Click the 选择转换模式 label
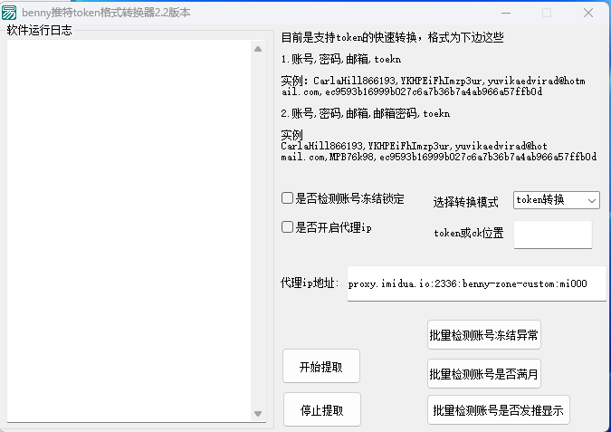The height and width of the screenshot is (432, 611). click(x=465, y=202)
